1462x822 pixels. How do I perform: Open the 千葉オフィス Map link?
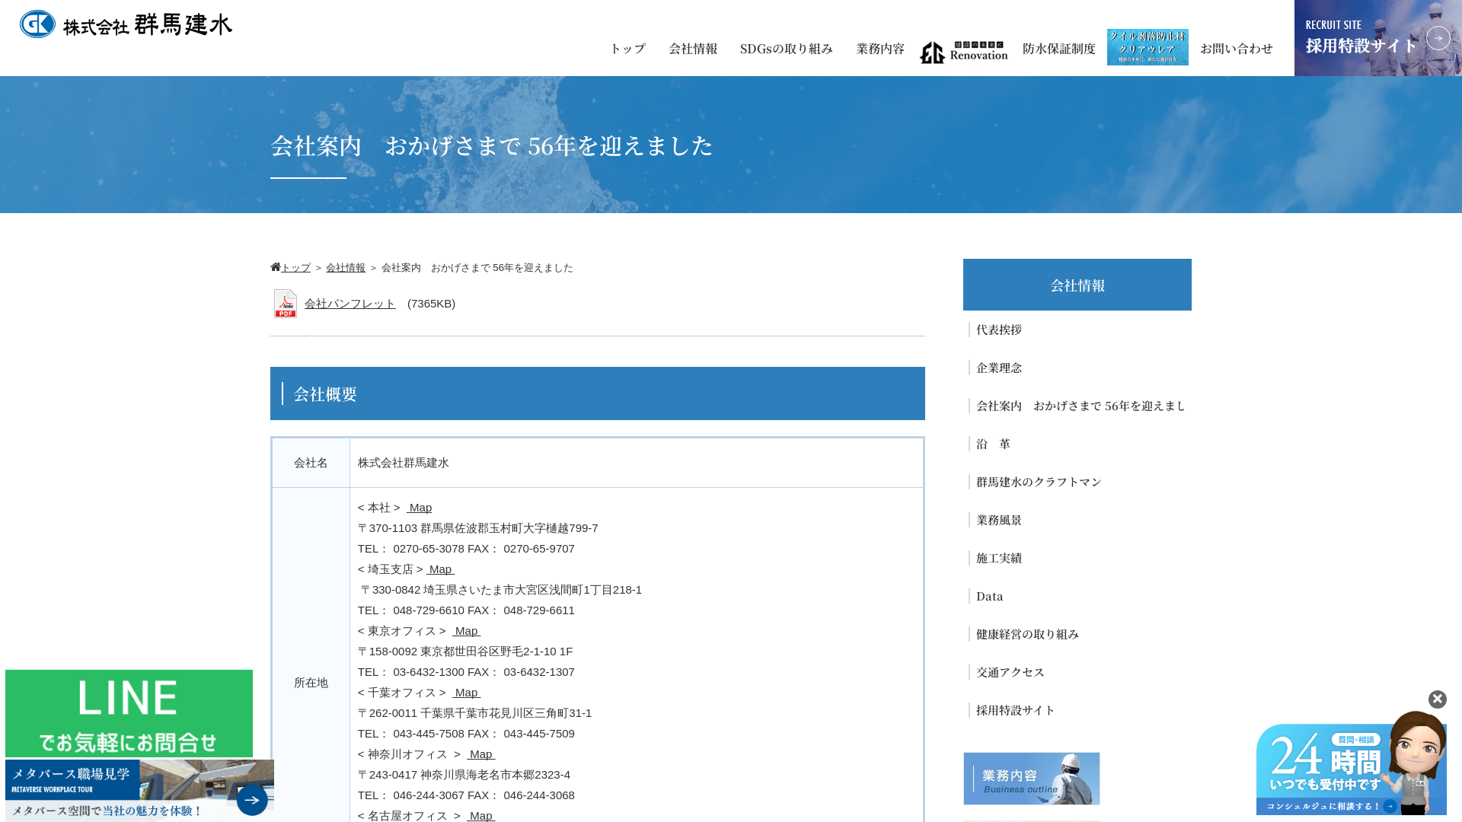[467, 693]
